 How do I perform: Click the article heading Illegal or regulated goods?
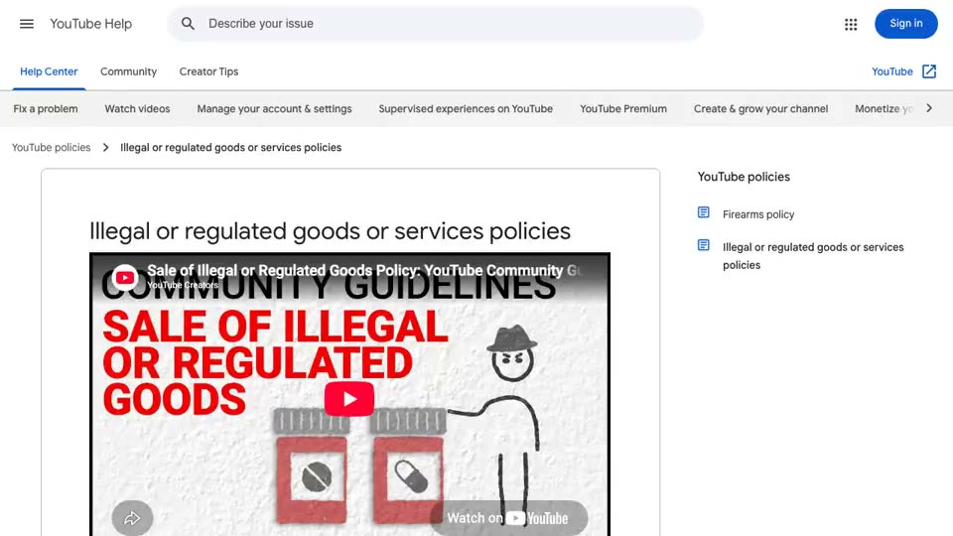(330, 231)
